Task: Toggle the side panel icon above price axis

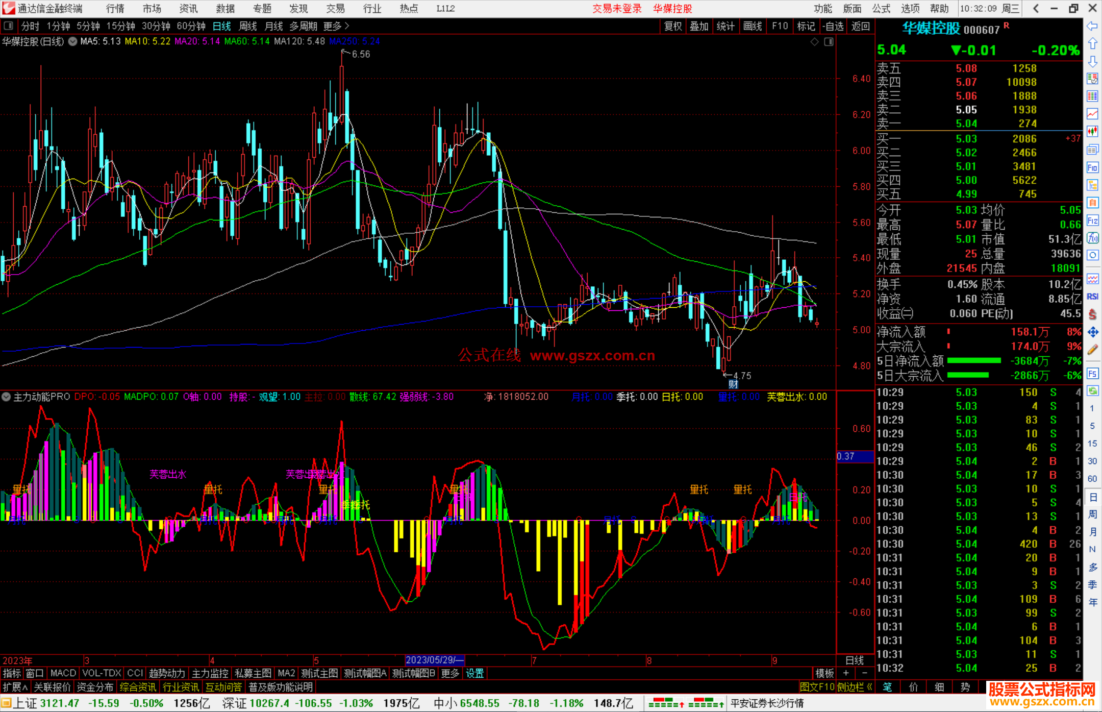Action: pyautogui.click(x=829, y=42)
